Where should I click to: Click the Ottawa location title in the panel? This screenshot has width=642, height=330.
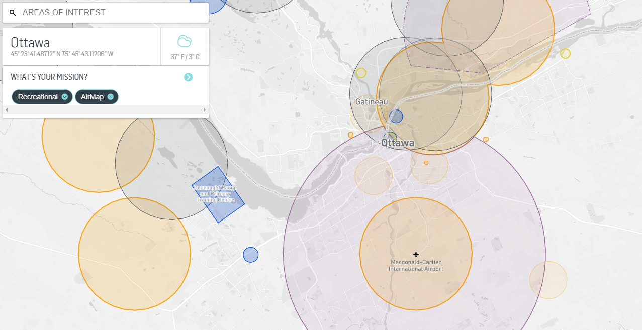[x=30, y=42]
